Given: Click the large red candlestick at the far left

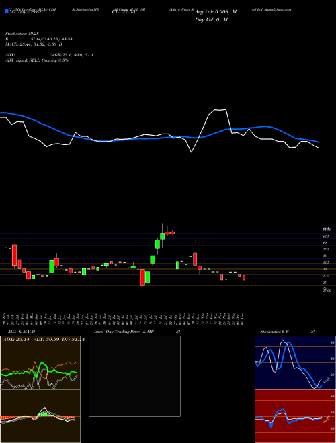Looking at the screenshot, I should pos(14,255).
